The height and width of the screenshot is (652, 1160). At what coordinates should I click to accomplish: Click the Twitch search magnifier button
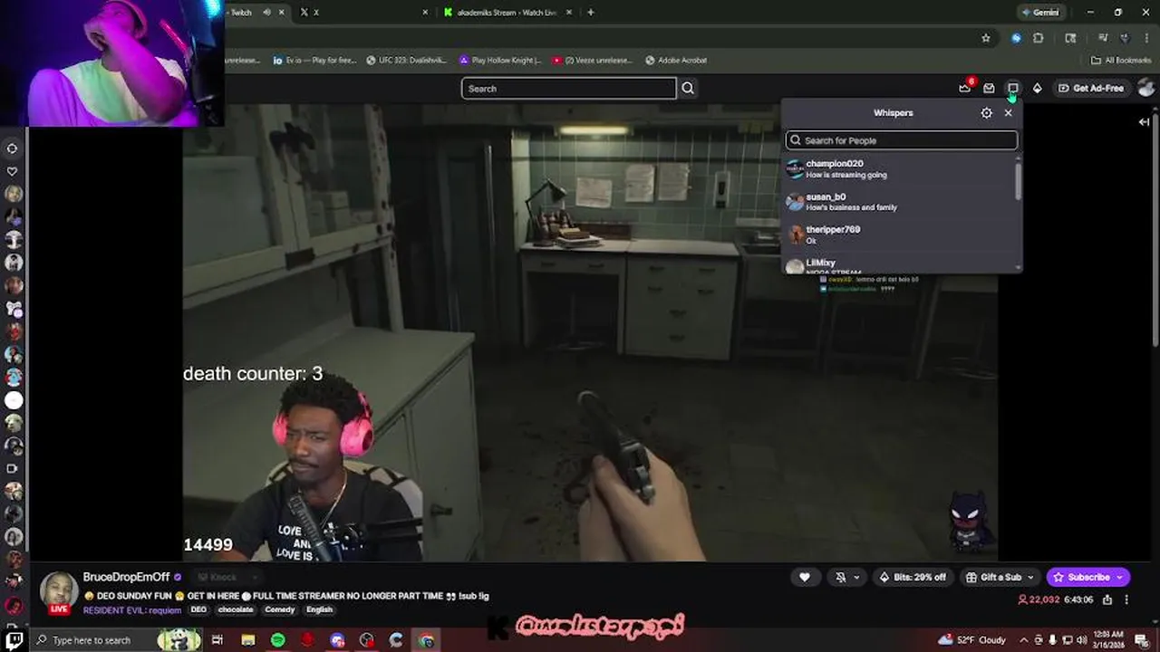[x=688, y=88]
